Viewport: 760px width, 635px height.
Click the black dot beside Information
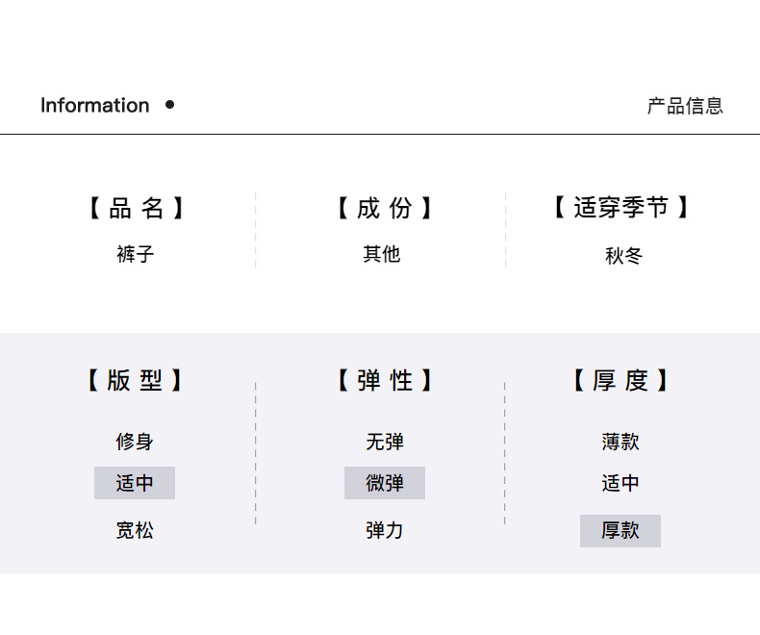tap(170, 105)
